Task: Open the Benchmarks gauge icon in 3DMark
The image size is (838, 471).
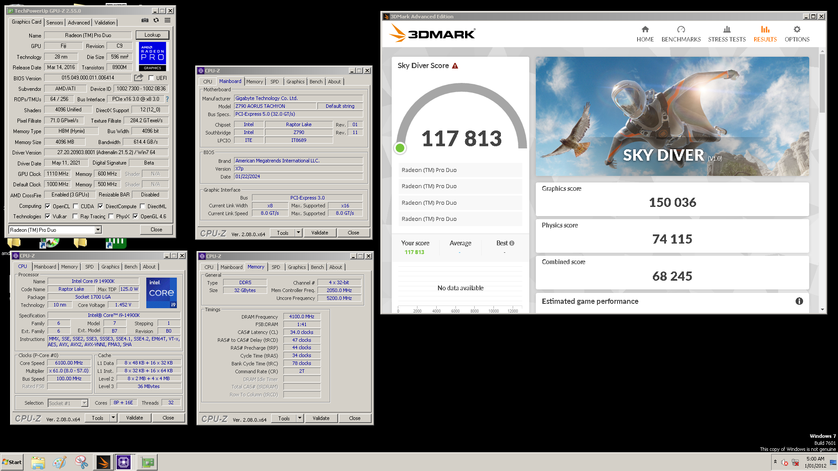Action: click(x=681, y=29)
